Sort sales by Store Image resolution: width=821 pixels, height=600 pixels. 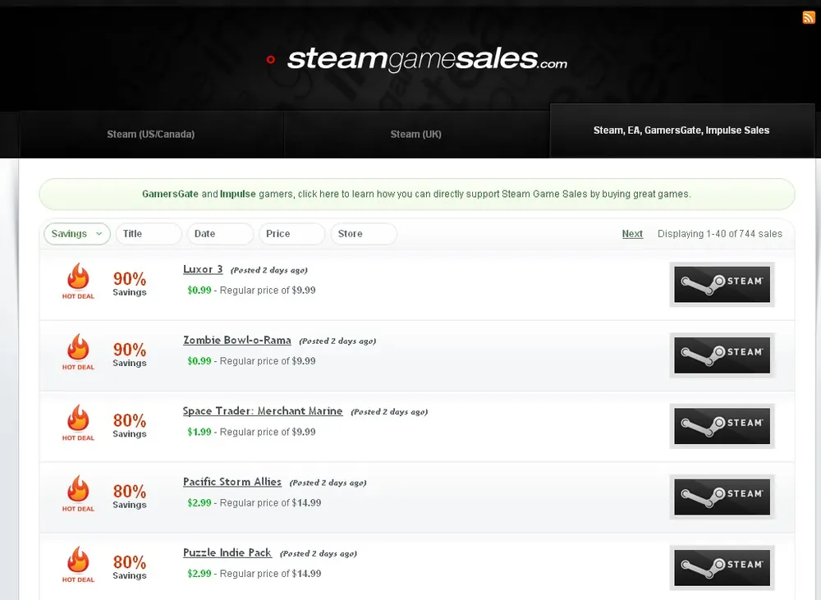click(x=364, y=234)
